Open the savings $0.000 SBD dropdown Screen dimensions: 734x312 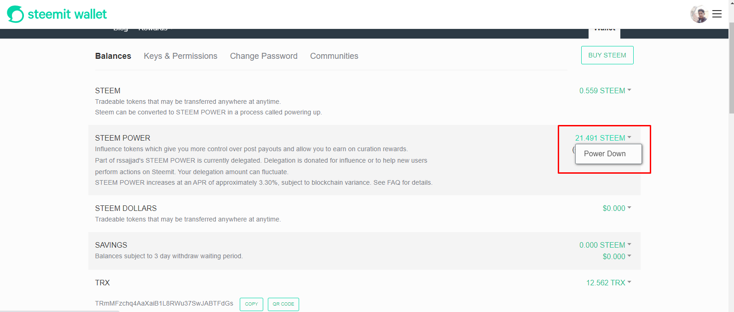617,256
